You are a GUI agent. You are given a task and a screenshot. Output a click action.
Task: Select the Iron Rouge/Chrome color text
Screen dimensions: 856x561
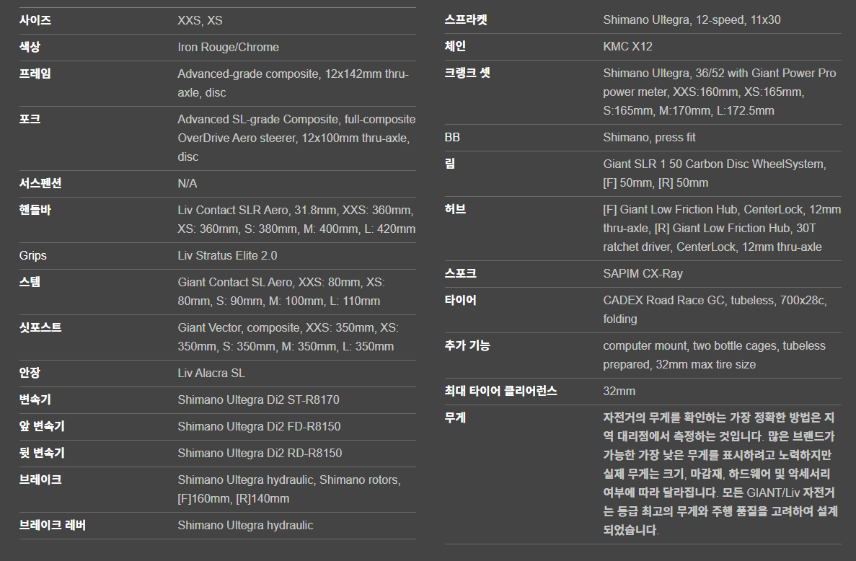tap(228, 48)
